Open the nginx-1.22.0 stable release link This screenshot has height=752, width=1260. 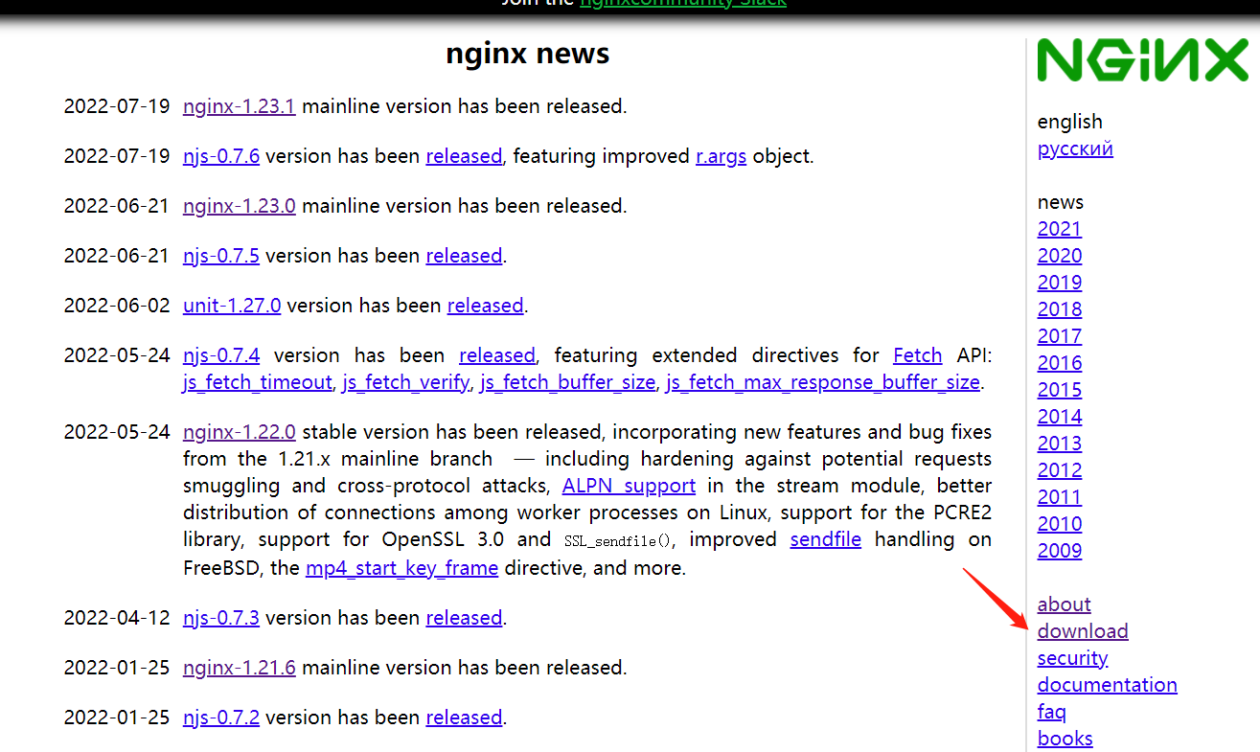pos(239,432)
